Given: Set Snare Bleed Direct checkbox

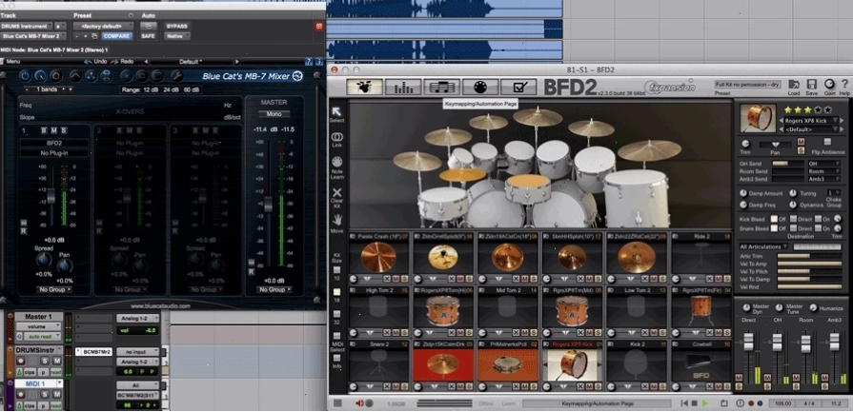Looking at the screenshot, I should (794, 228).
